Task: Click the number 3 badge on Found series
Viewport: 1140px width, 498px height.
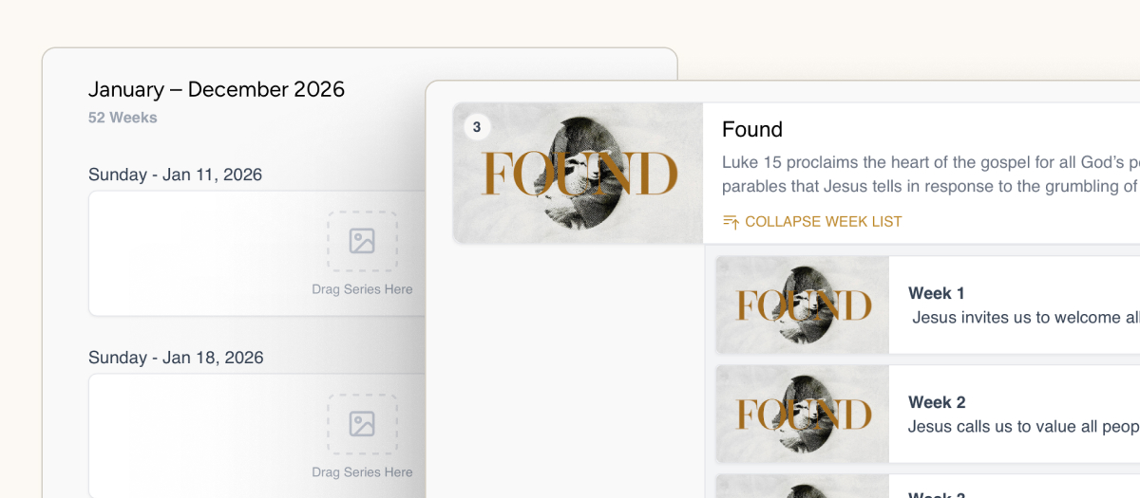Action: point(477,127)
